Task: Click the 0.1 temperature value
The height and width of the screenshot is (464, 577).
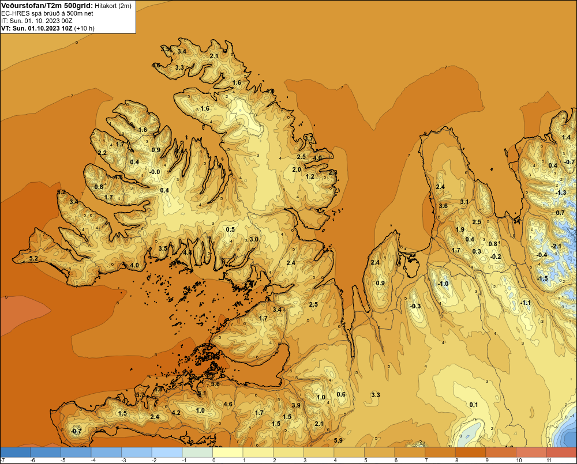Action: pyautogui.click(x=474, y=405)
